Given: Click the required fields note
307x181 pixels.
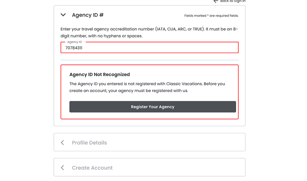Looking at the screenshot, I should [x=211, y=16].
